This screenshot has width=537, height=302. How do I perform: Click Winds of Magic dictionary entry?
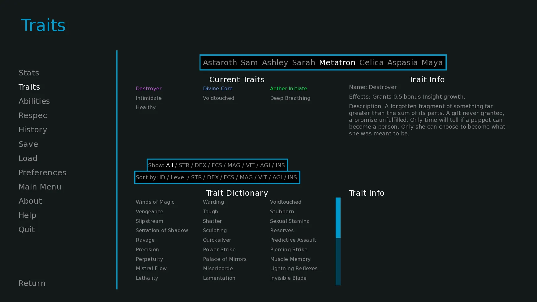click(155, 202)
